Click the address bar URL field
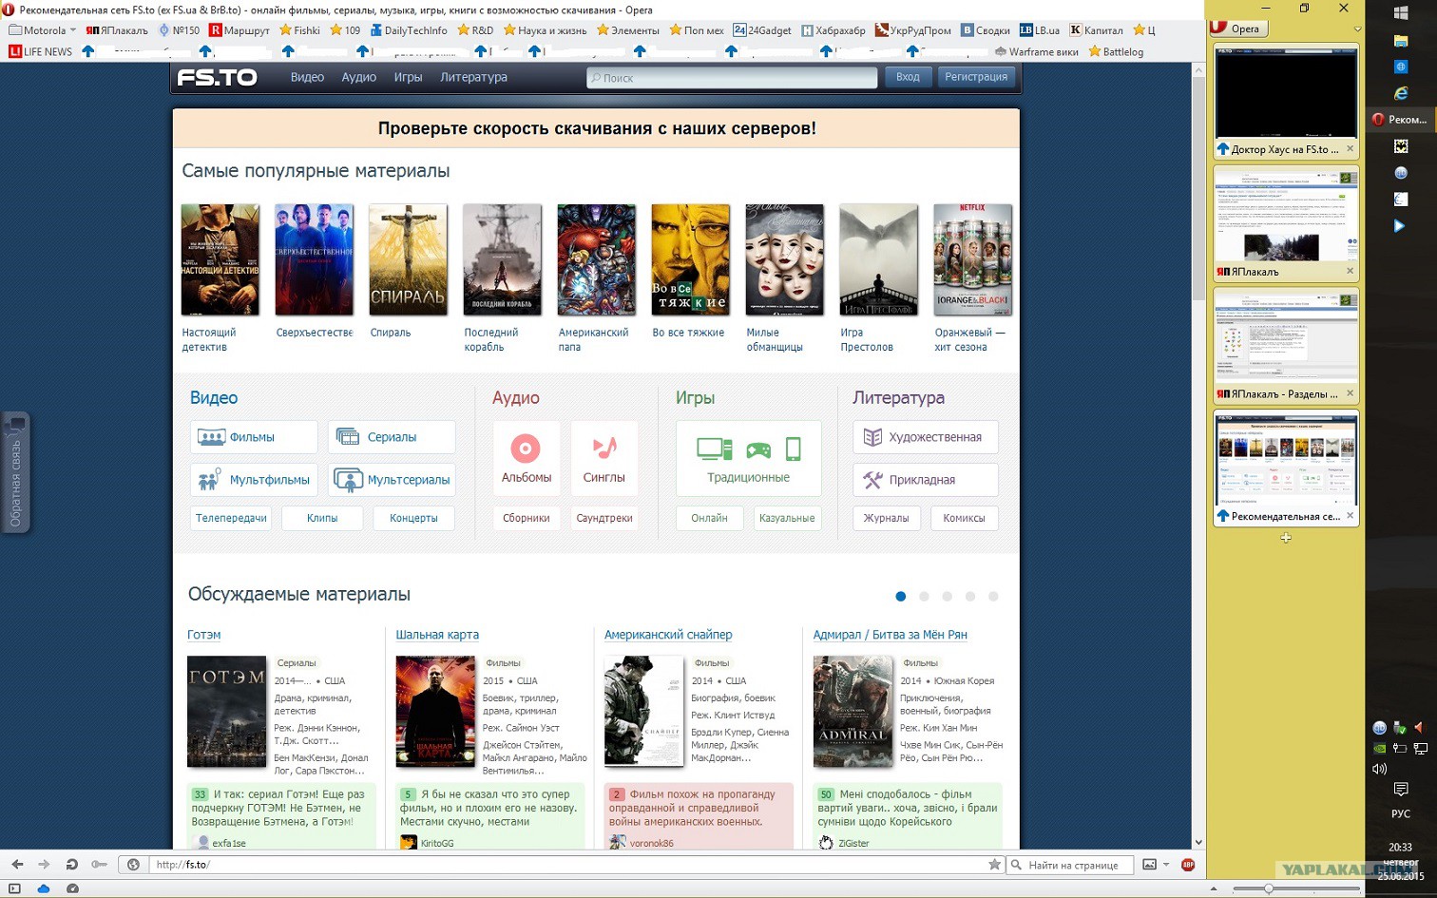This screenshot has width=1437, height=898. (x=568, y=865)
